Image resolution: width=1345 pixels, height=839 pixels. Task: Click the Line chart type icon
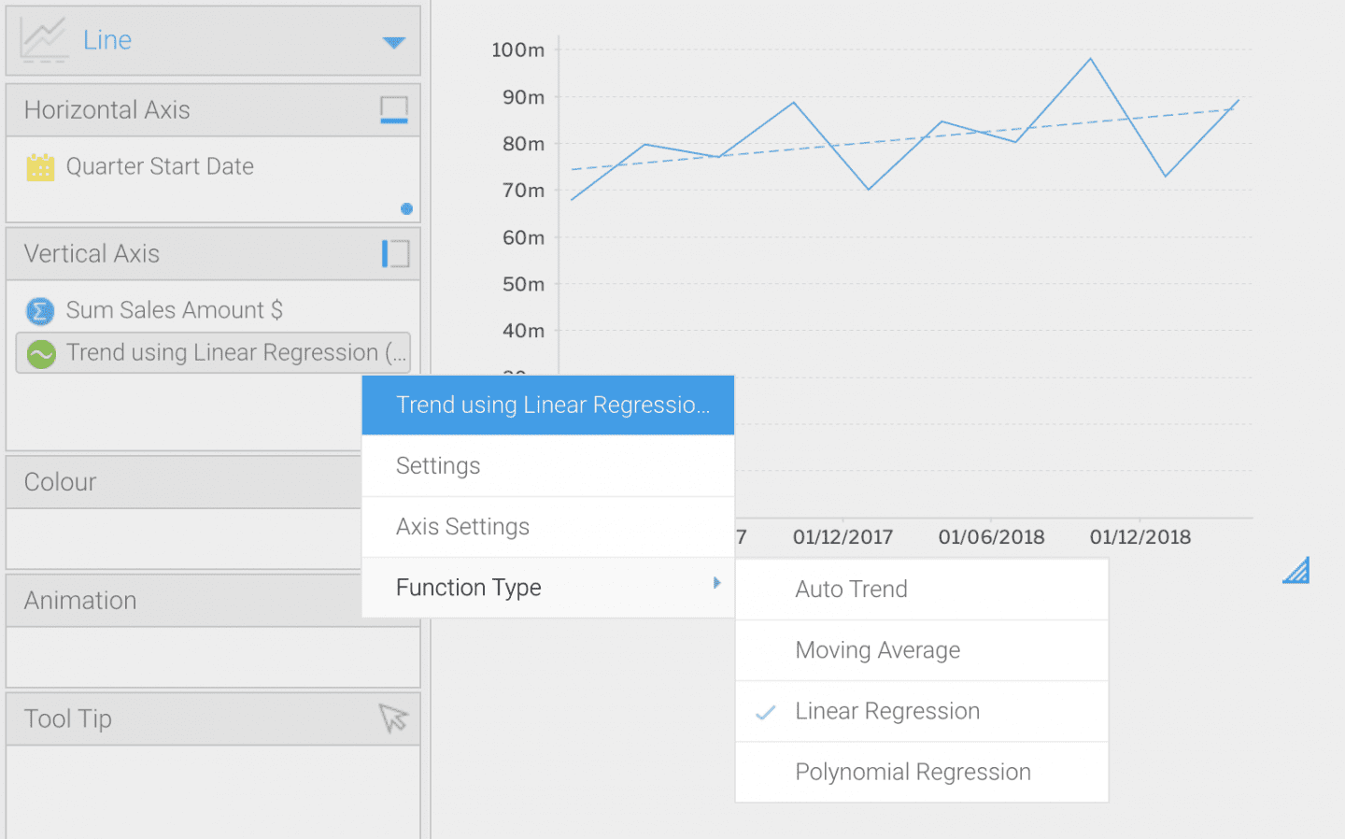point(43,39)
